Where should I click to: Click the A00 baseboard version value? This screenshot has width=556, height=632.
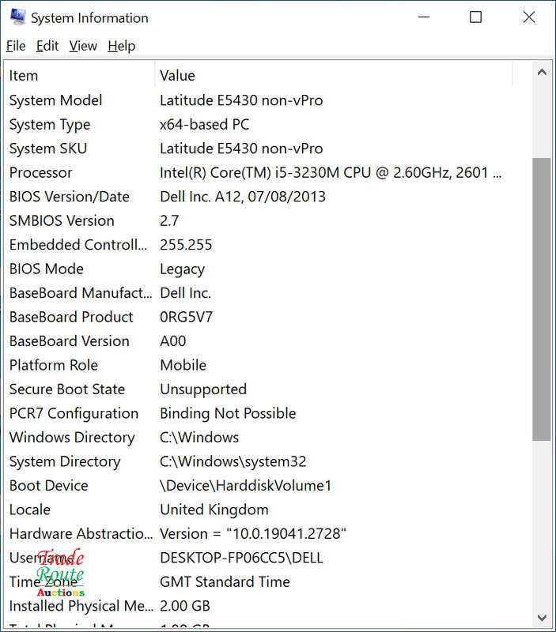click(x=173, y=341)
